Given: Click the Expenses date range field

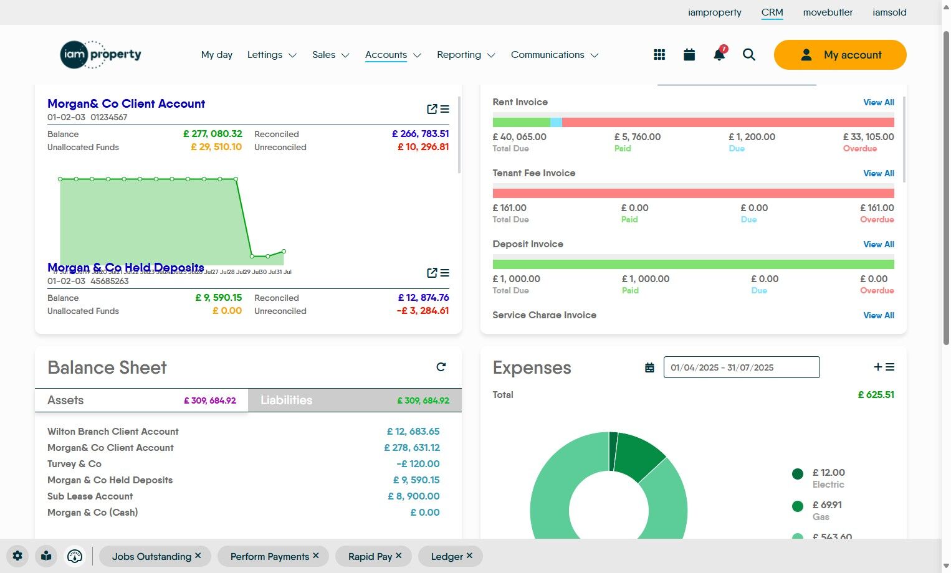Looking at the screenshot, I should point(742,367).
